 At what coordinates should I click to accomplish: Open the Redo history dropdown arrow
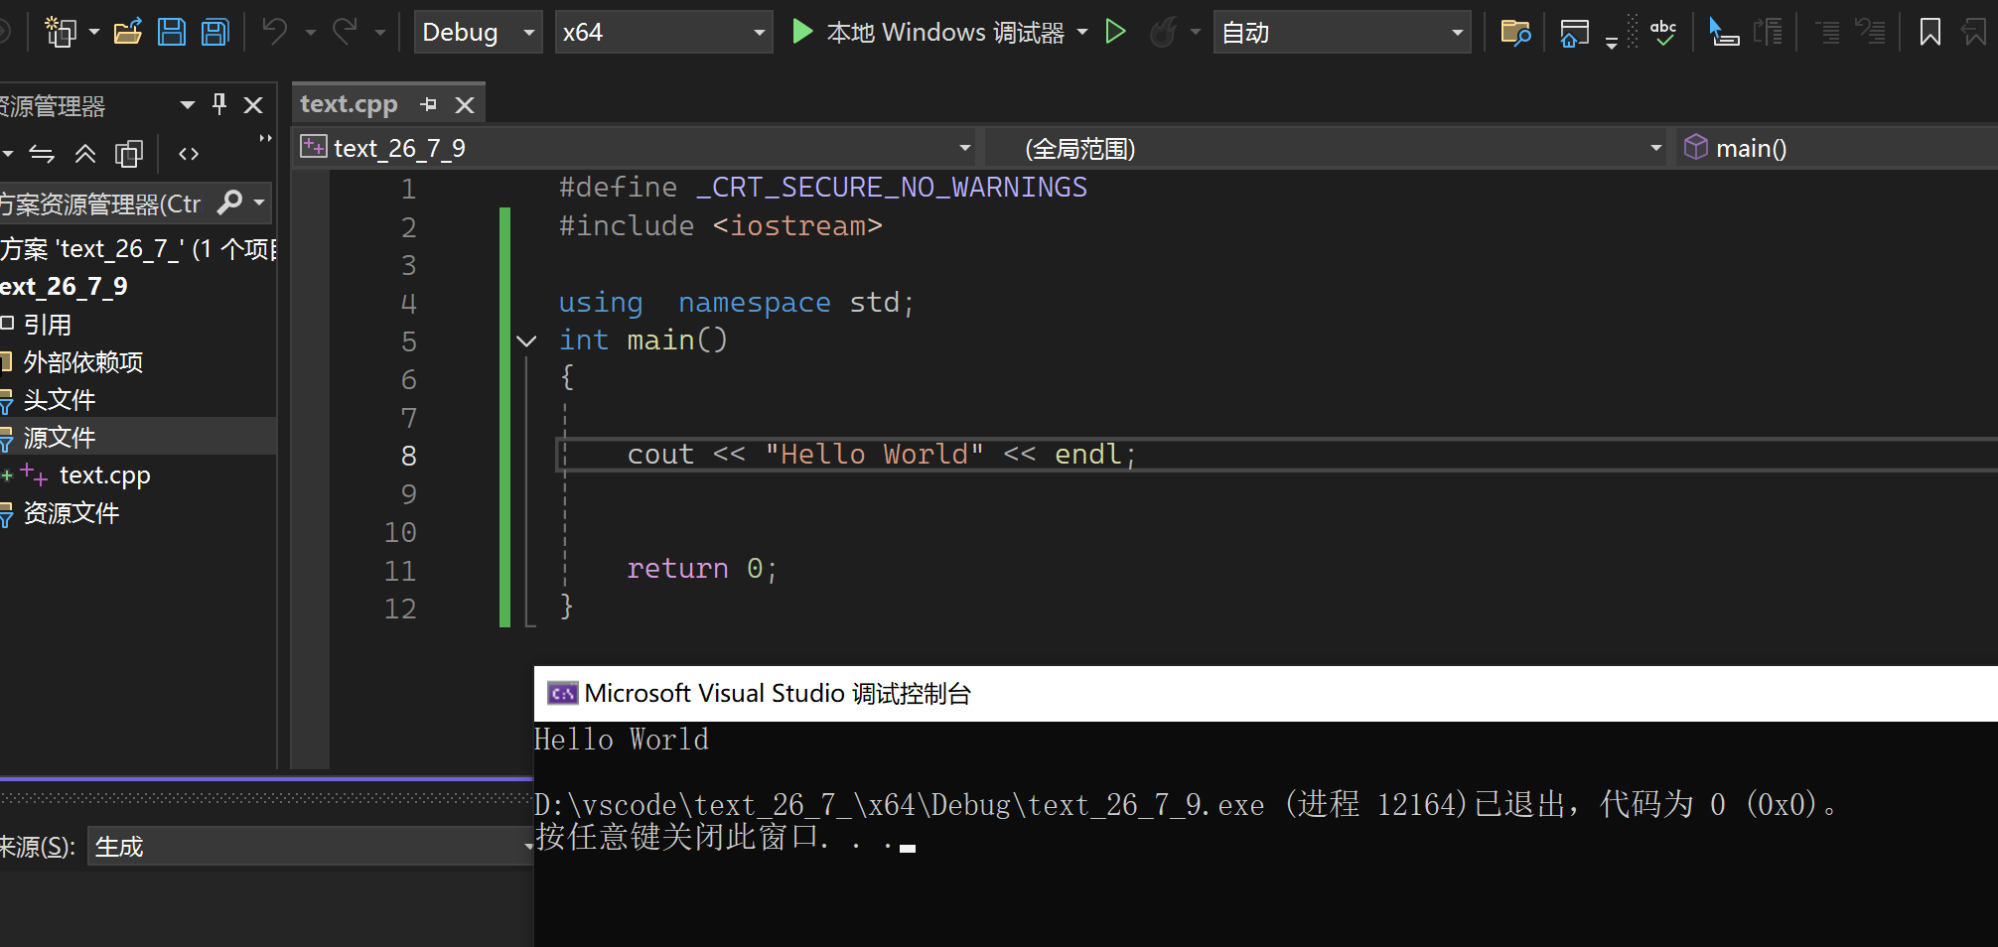click(380, 33)
